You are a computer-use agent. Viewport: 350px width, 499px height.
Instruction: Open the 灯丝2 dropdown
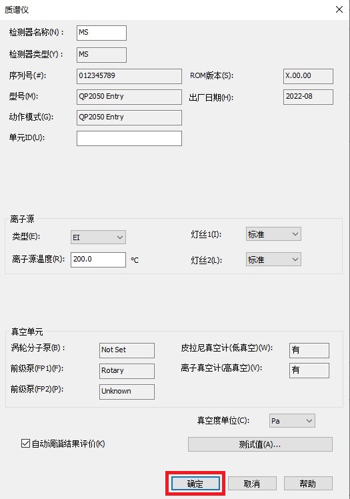pyautogui.click(x=273, y=260)
